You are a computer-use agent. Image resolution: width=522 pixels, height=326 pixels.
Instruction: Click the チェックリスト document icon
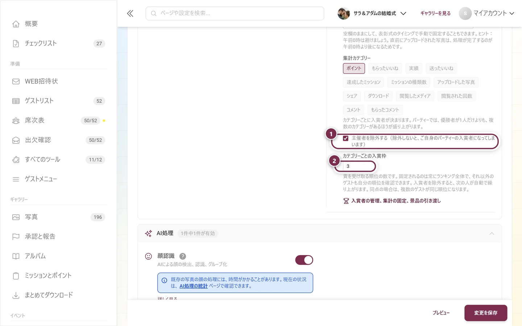16,43
